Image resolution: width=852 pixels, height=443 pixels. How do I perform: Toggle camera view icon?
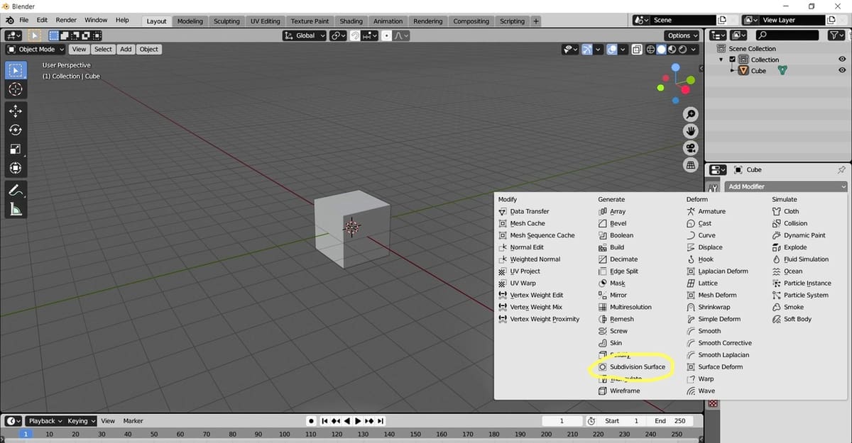click(690, 148)
